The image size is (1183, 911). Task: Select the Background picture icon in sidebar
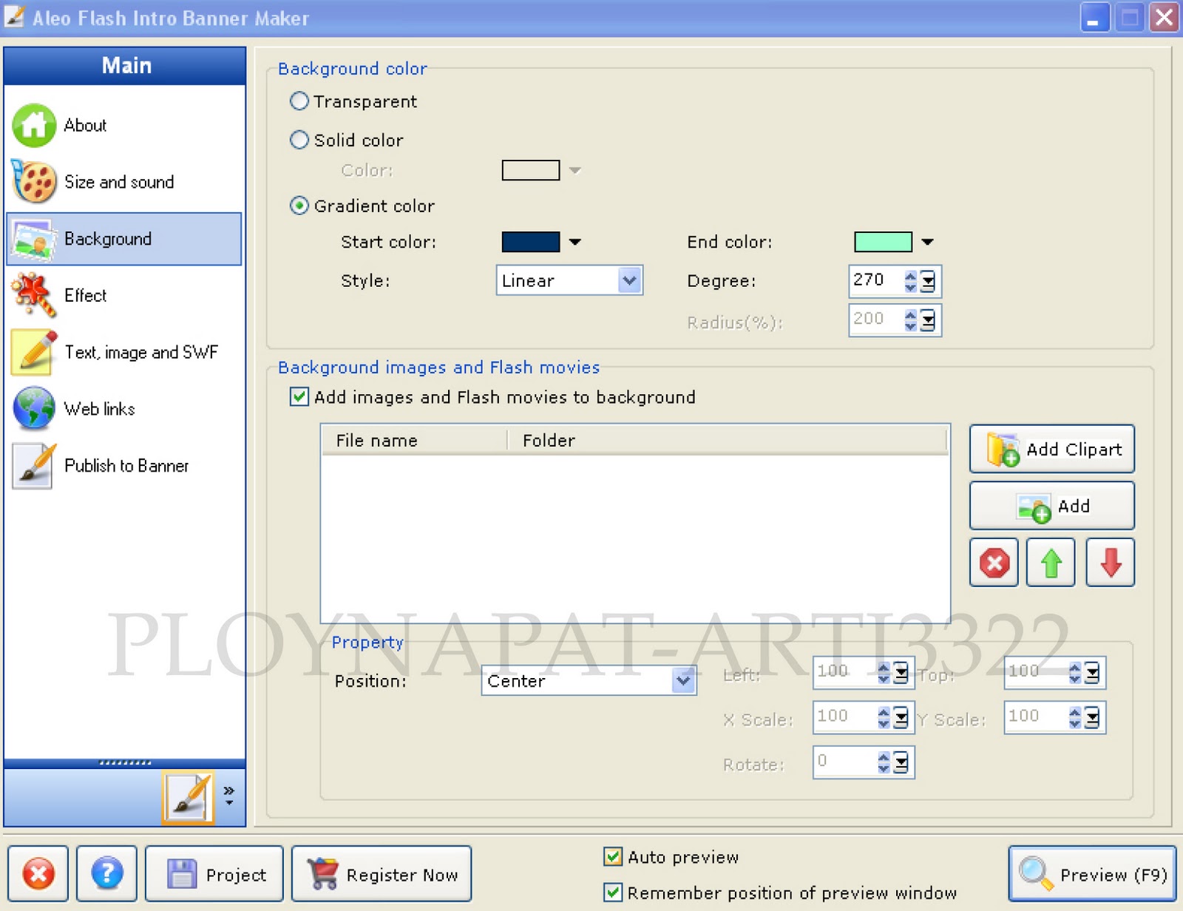pyautogui.click(x=33, y=239)
